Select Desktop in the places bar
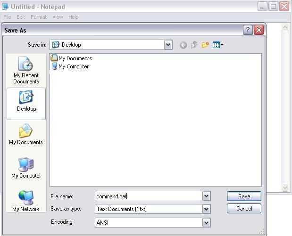292x236 pixels. 26,104
